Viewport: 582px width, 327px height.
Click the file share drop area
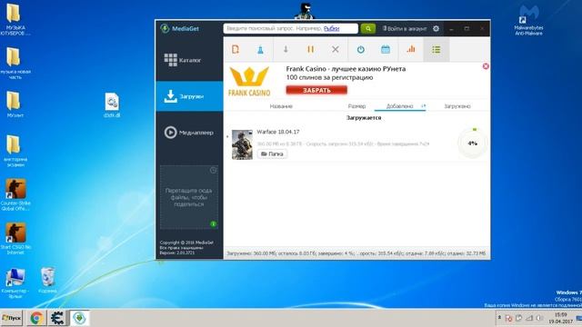click(188, 197)
